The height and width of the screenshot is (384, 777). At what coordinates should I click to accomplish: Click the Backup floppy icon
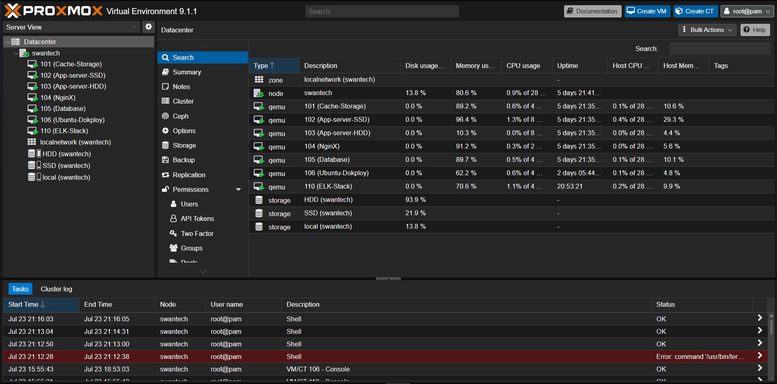tap(165, 160)
